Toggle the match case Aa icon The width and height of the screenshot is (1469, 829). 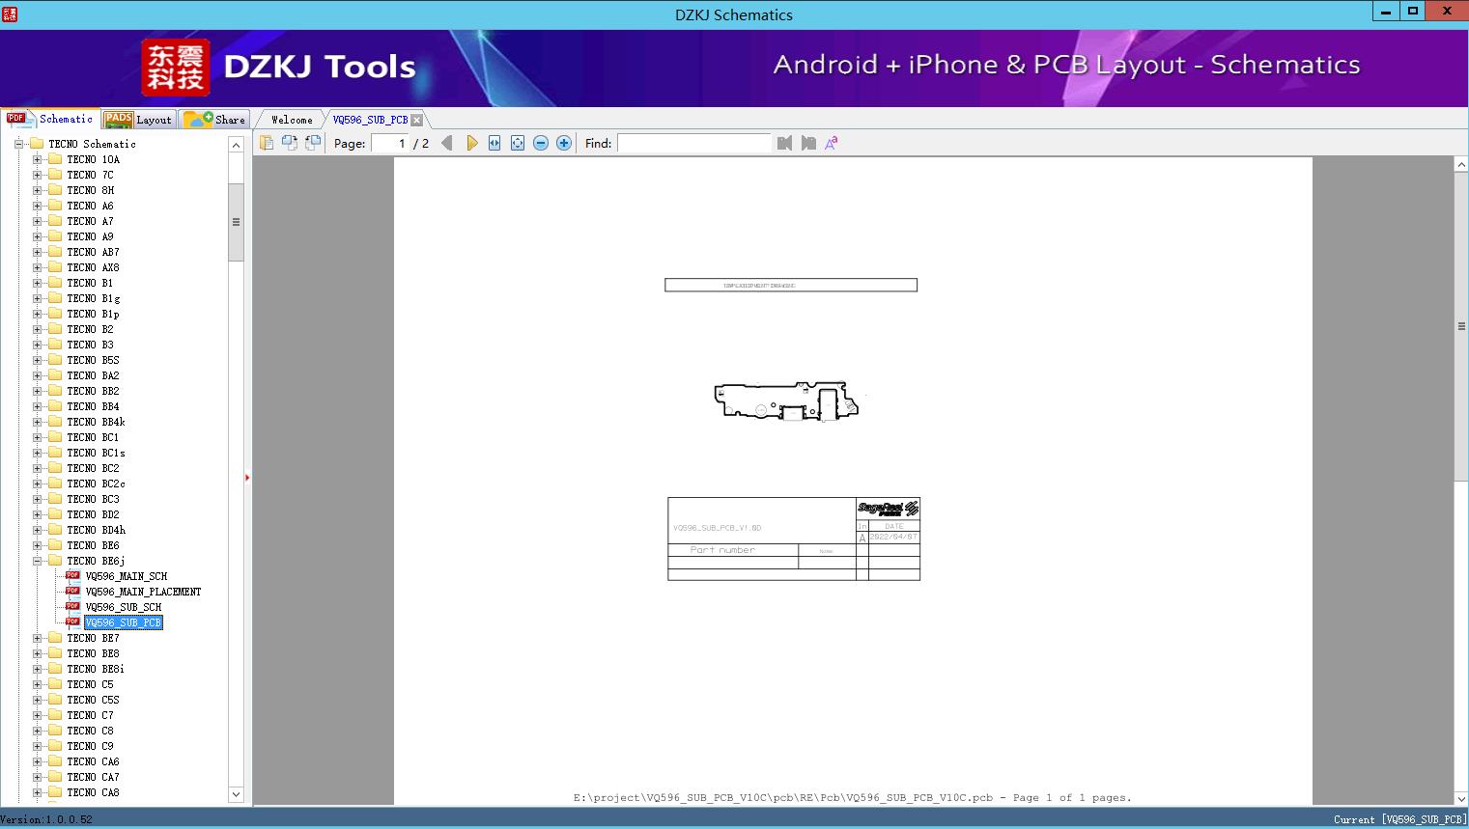pyautogui.click(x=832, y=143)
